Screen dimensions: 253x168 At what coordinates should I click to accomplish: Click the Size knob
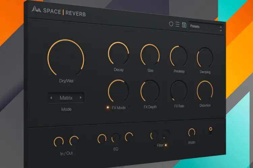[150, 55]
